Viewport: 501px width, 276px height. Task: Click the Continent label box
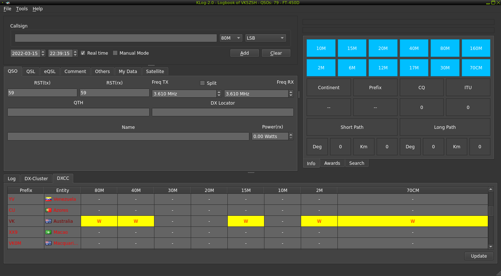tap(329, 87)
